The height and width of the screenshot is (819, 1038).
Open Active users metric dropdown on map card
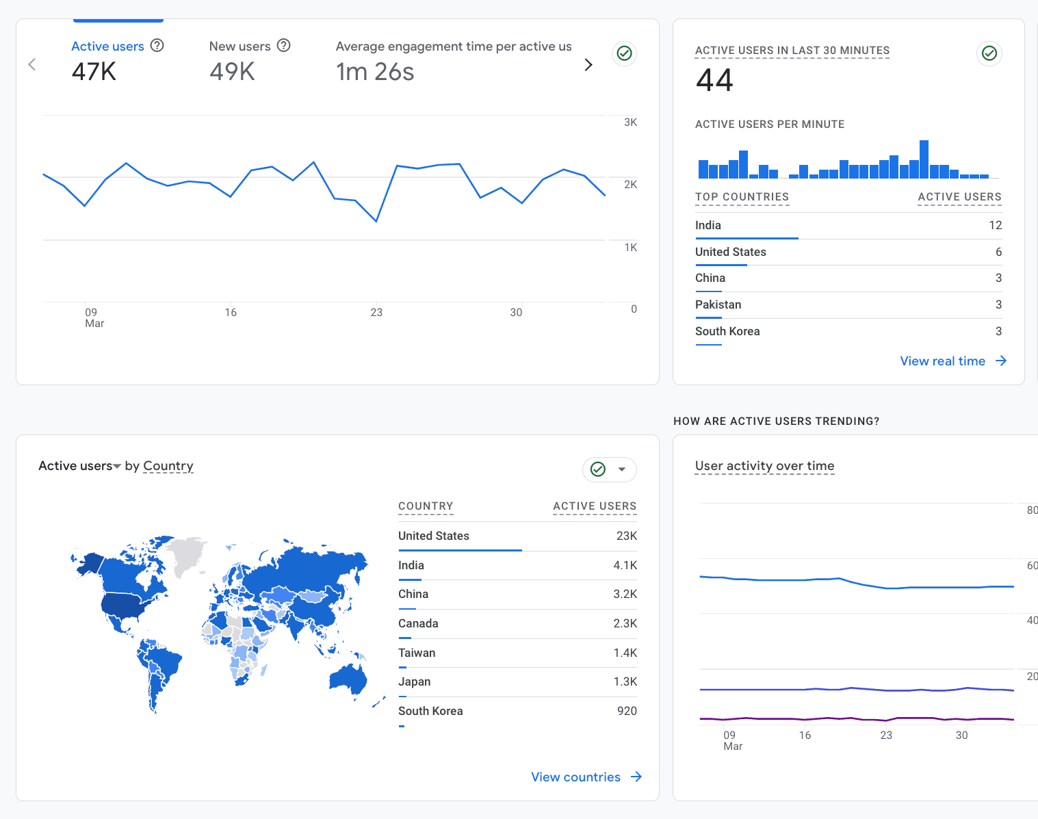click(x=80, y=466)
